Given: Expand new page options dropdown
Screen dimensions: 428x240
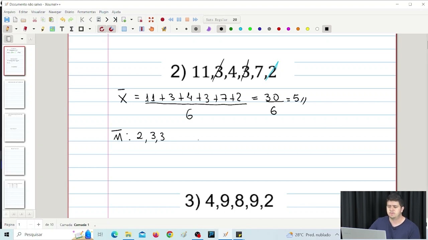Looking at the screenshot, I should pos(131,20).
